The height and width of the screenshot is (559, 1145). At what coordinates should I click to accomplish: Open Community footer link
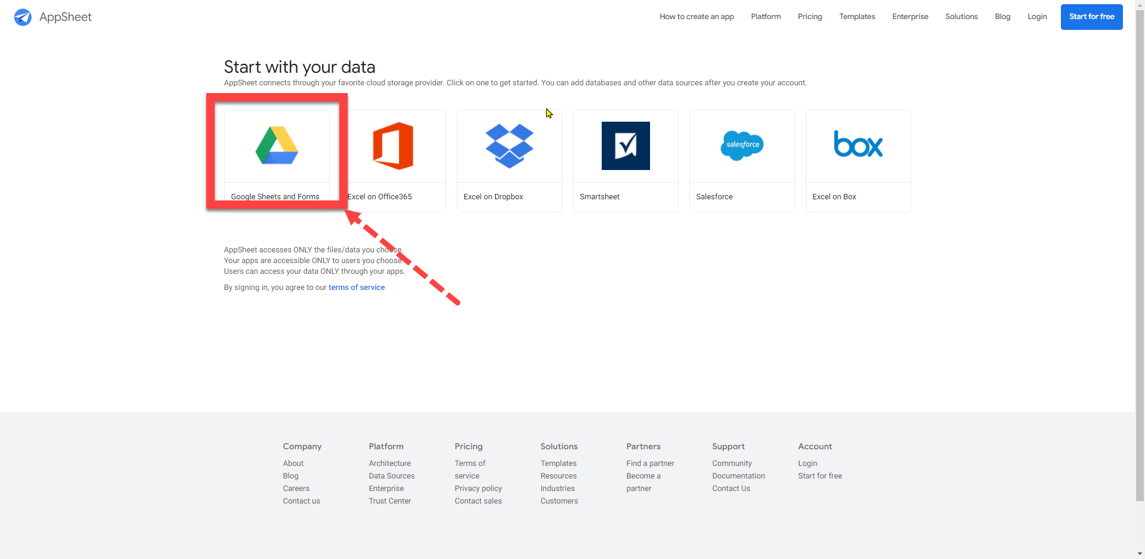click(x=732, y=464)
